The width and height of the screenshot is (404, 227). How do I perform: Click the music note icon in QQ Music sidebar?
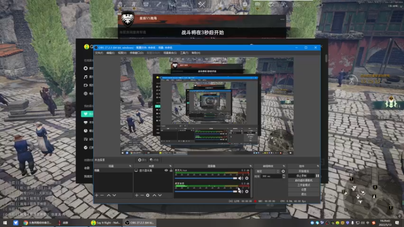tap(85, 77)
